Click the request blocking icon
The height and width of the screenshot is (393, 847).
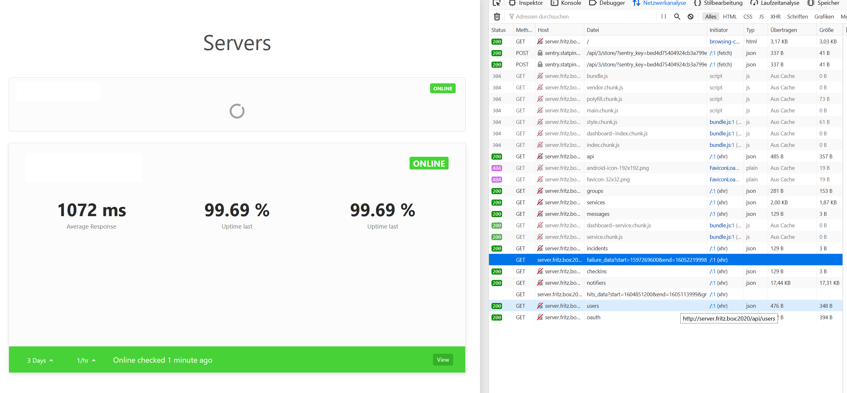[691, 16]
